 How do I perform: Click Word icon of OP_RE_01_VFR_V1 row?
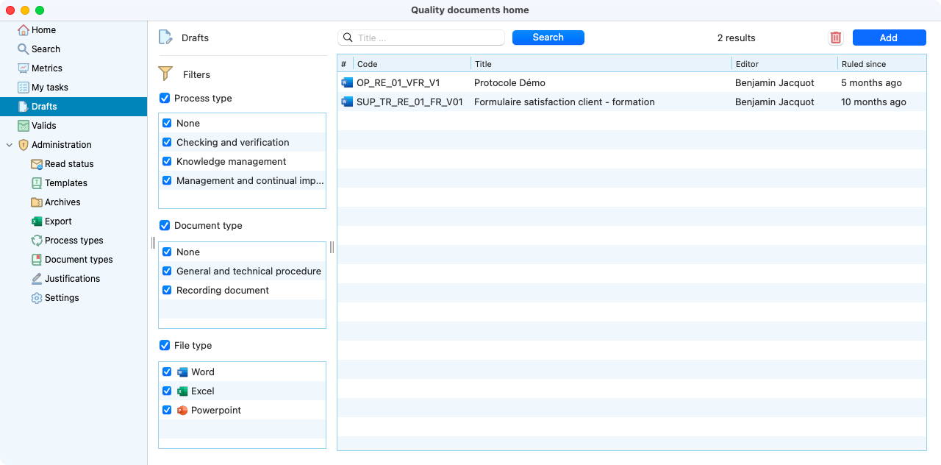pos(347,82)
